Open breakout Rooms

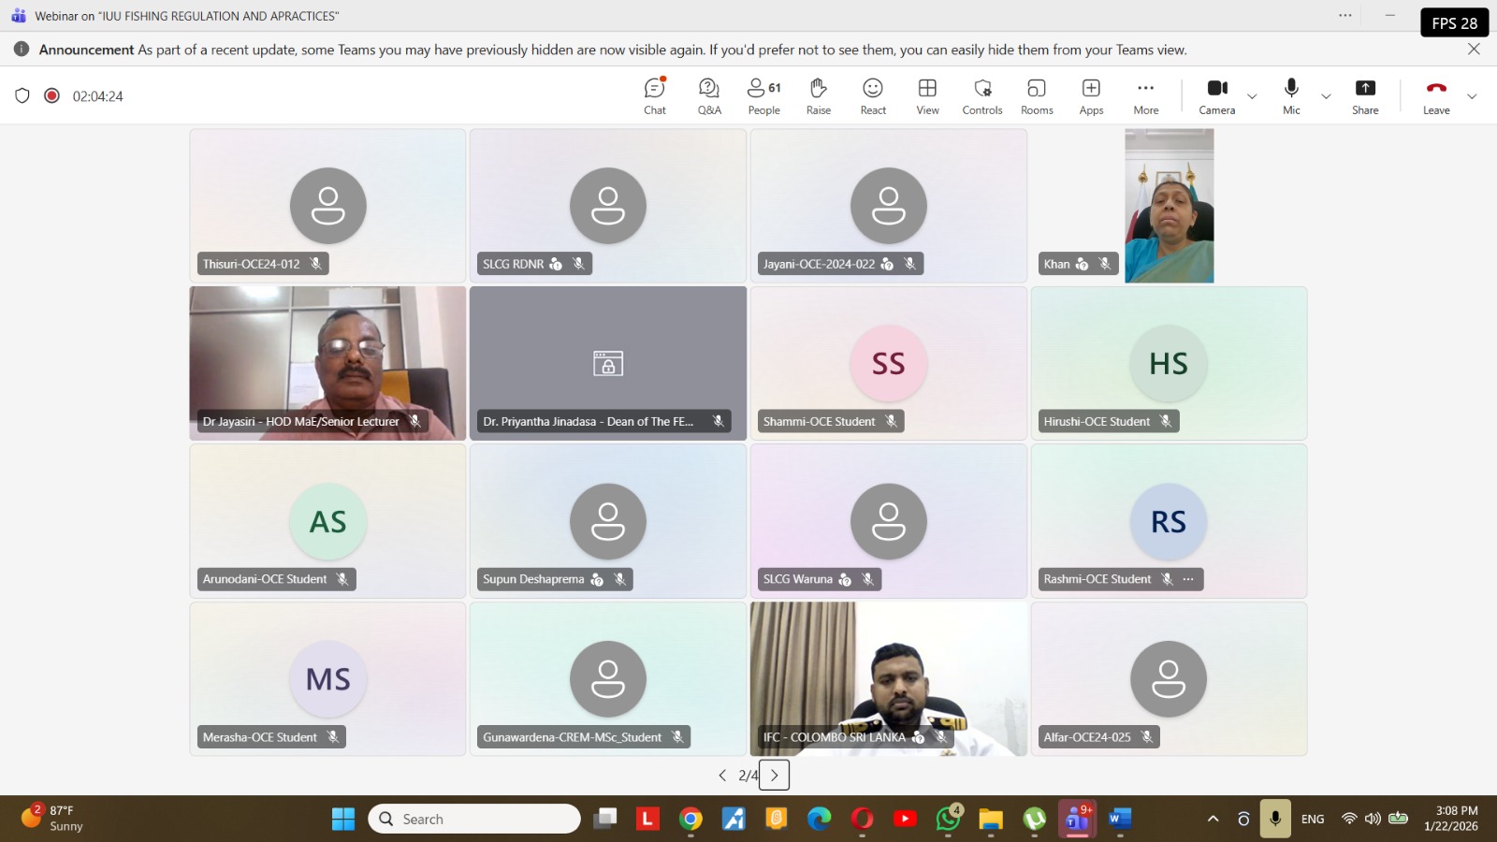tap(1036, 94)
